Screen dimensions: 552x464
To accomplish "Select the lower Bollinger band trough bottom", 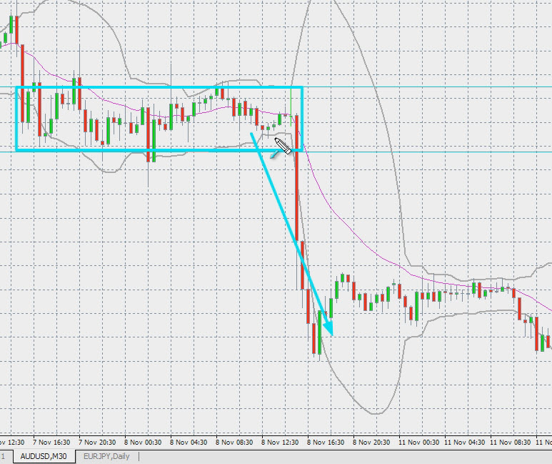I will click(x=375, y=413).
